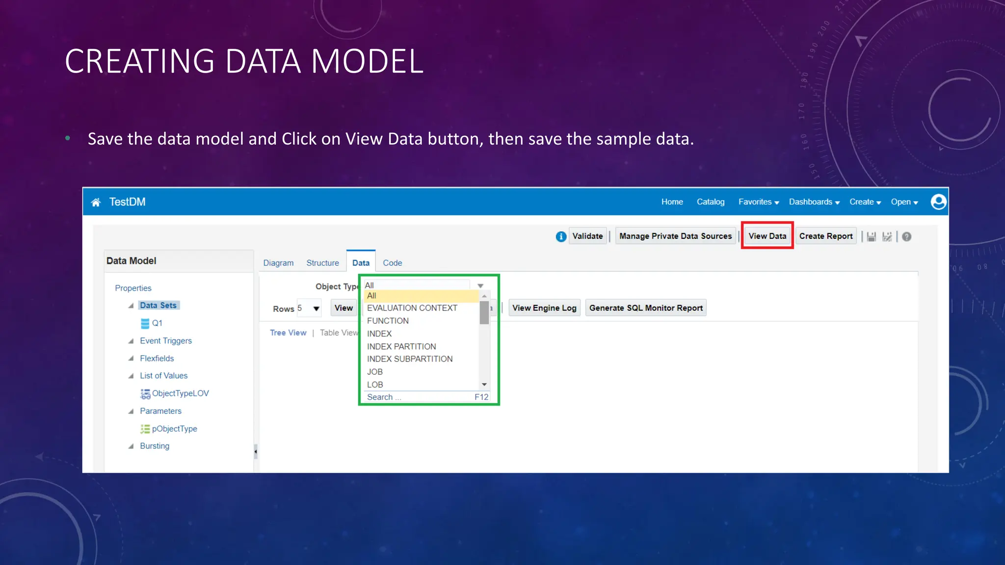Switch to the Code tab
1005x565 pixels.
click(392, 263)
